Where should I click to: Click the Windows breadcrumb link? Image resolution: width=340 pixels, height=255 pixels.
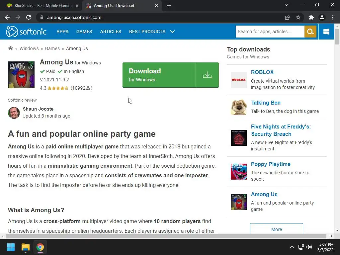(29, 48)
